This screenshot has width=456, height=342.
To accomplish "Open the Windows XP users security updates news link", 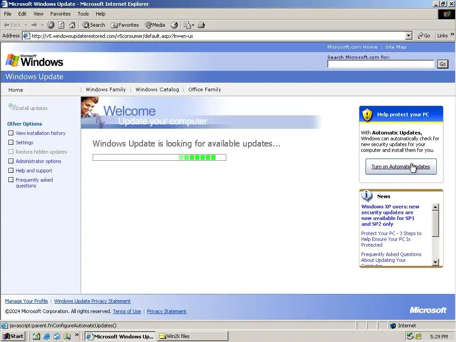I will pos(390,215).
